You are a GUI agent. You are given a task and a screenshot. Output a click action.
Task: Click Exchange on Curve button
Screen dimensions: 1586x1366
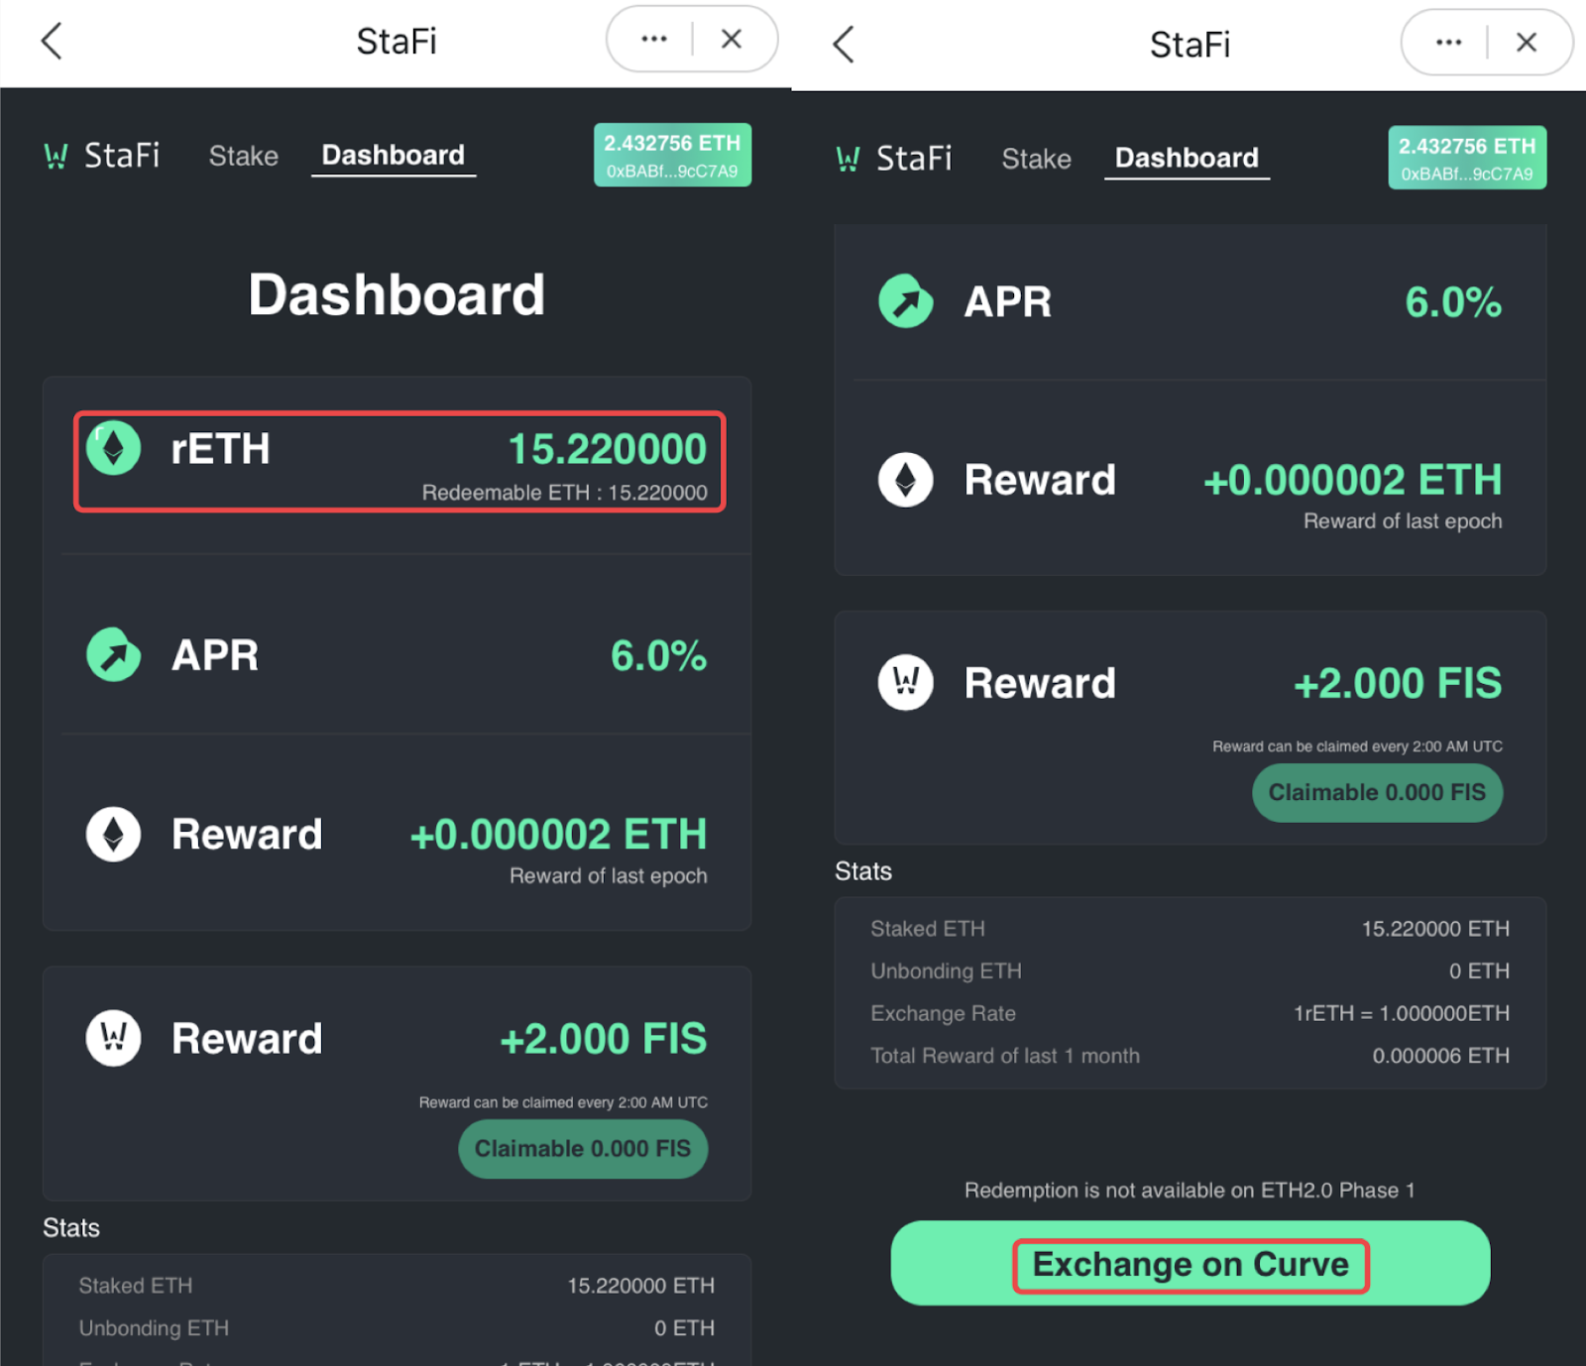(1190, 1263)
